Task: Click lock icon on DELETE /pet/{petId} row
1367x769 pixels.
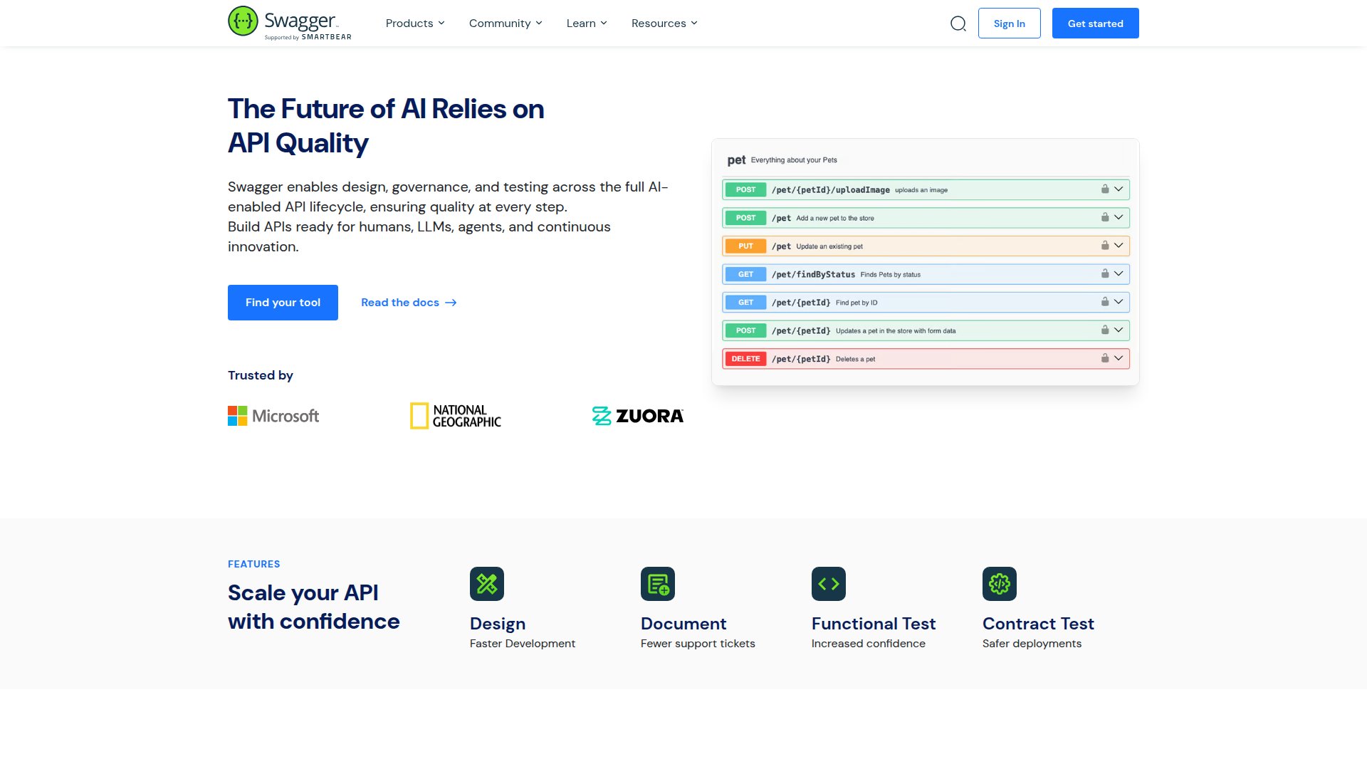Action: click(x=1105, y=358)
